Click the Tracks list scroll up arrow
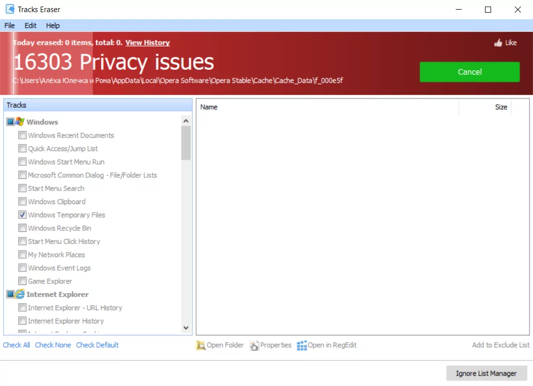The height and width of the screenshot is (386, 533). [186, 121]
